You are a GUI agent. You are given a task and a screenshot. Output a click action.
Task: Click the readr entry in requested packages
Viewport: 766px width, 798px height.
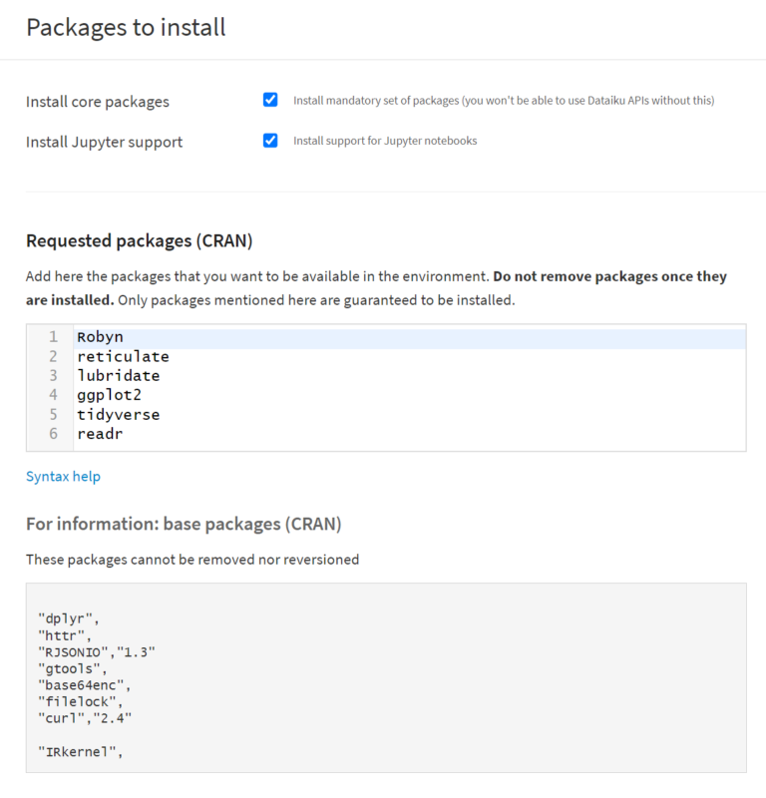tap(100, 434)
